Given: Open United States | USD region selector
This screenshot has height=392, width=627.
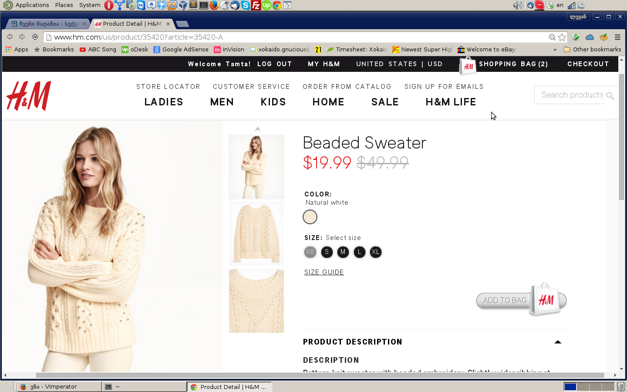Looking at the screenshot, I should pos(399,64).
